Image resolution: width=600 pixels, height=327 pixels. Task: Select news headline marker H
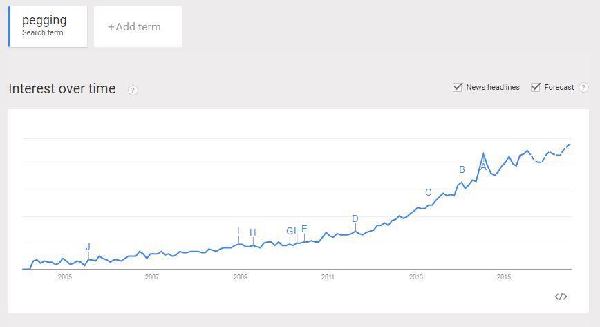(x=253, y=233)
